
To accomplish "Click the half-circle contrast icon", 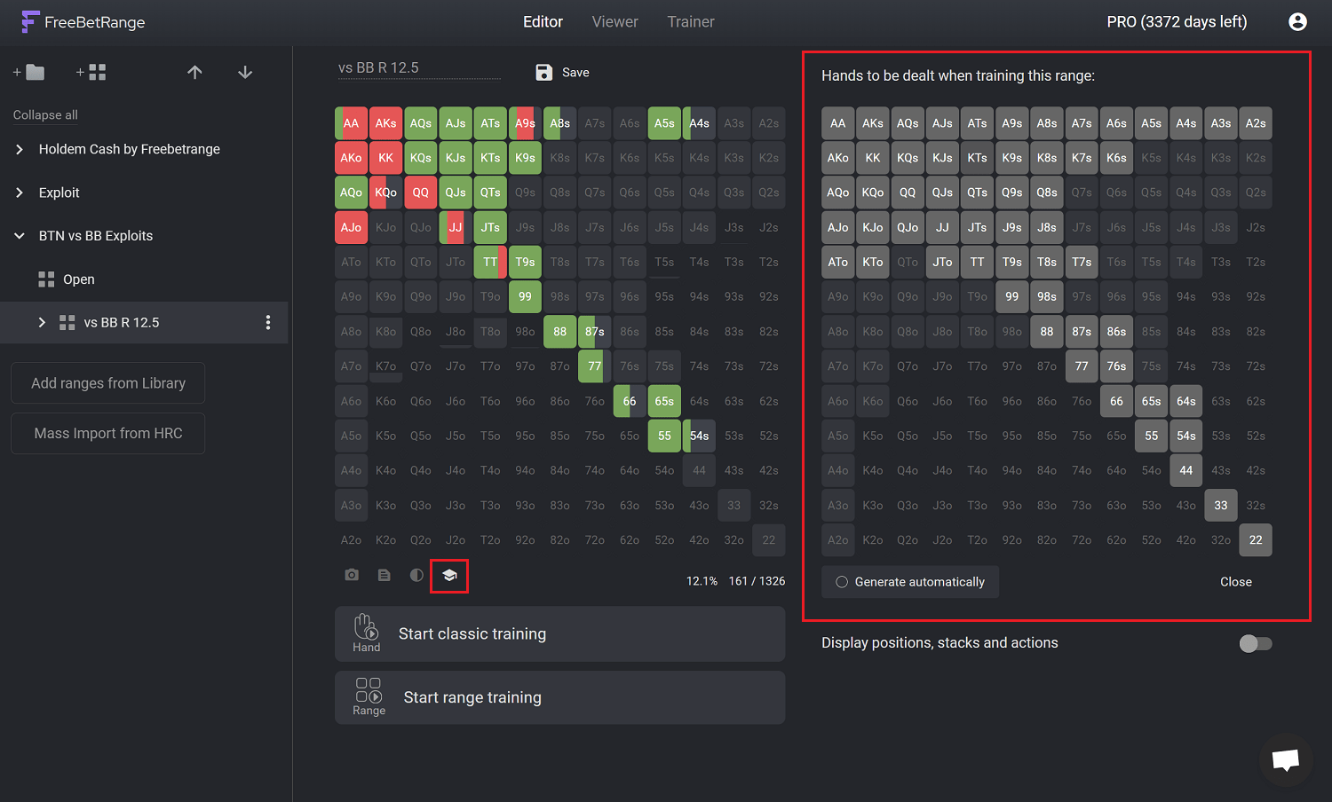I will tap(416, 575).
